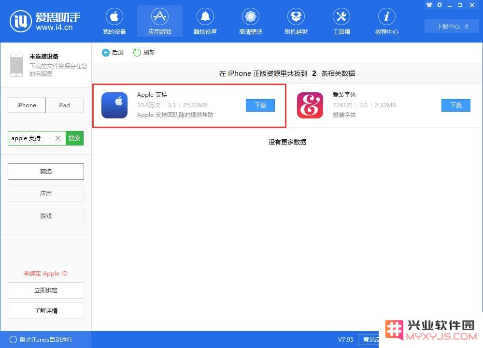This screenshot has width=483, height=348.
Task: Download 爱装字体 app
Action: (456, 105)
